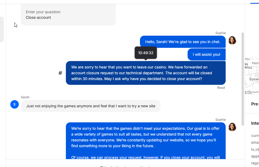This screenshot has height=167, width=259.
Task: Click the 'tags' field in the side panel
Action: coord(255,163)
